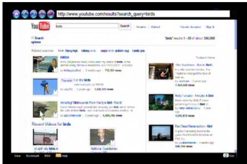Open the Red Dead Redemption video thumbnail
This screenshot has width=247, height=164.
tap(161, 133)
